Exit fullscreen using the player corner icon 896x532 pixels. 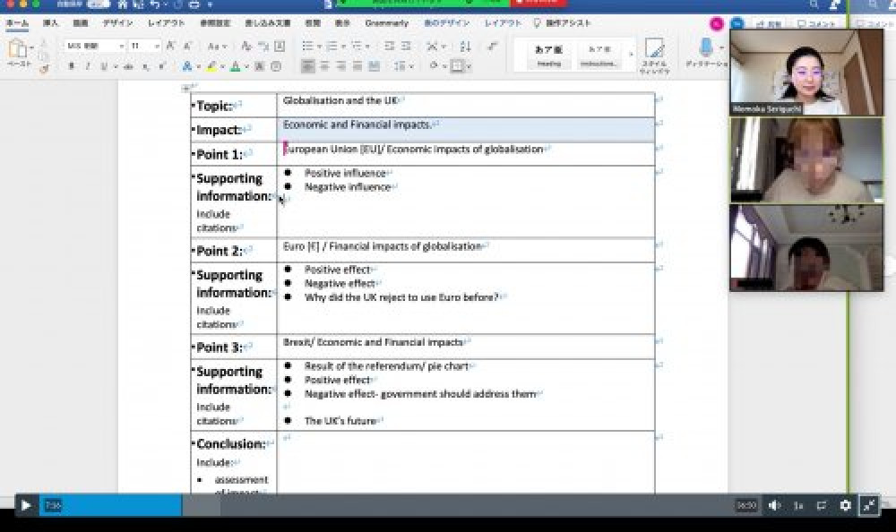[x=868, y=505]
